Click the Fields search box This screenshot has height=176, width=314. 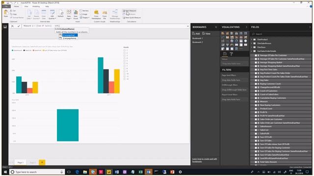[x=281, y=34]
